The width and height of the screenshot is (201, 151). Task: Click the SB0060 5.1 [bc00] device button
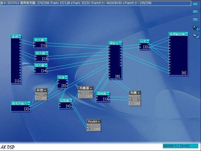pyautogui.click(x=180, y=146)
